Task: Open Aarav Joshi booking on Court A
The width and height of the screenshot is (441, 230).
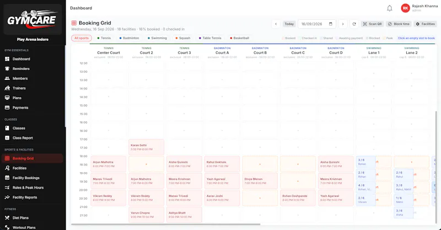Action: point(222,197)
